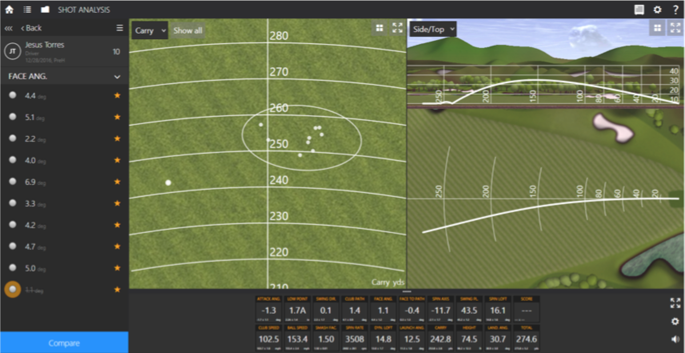Click the SHOT ANALYSIS title text

tap(84, 10)
